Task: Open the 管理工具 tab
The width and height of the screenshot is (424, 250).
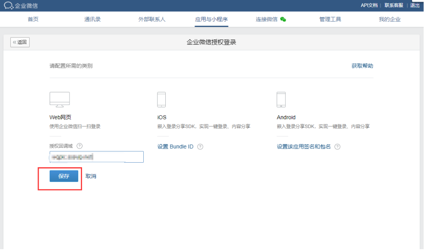Action: click(330, 19)
